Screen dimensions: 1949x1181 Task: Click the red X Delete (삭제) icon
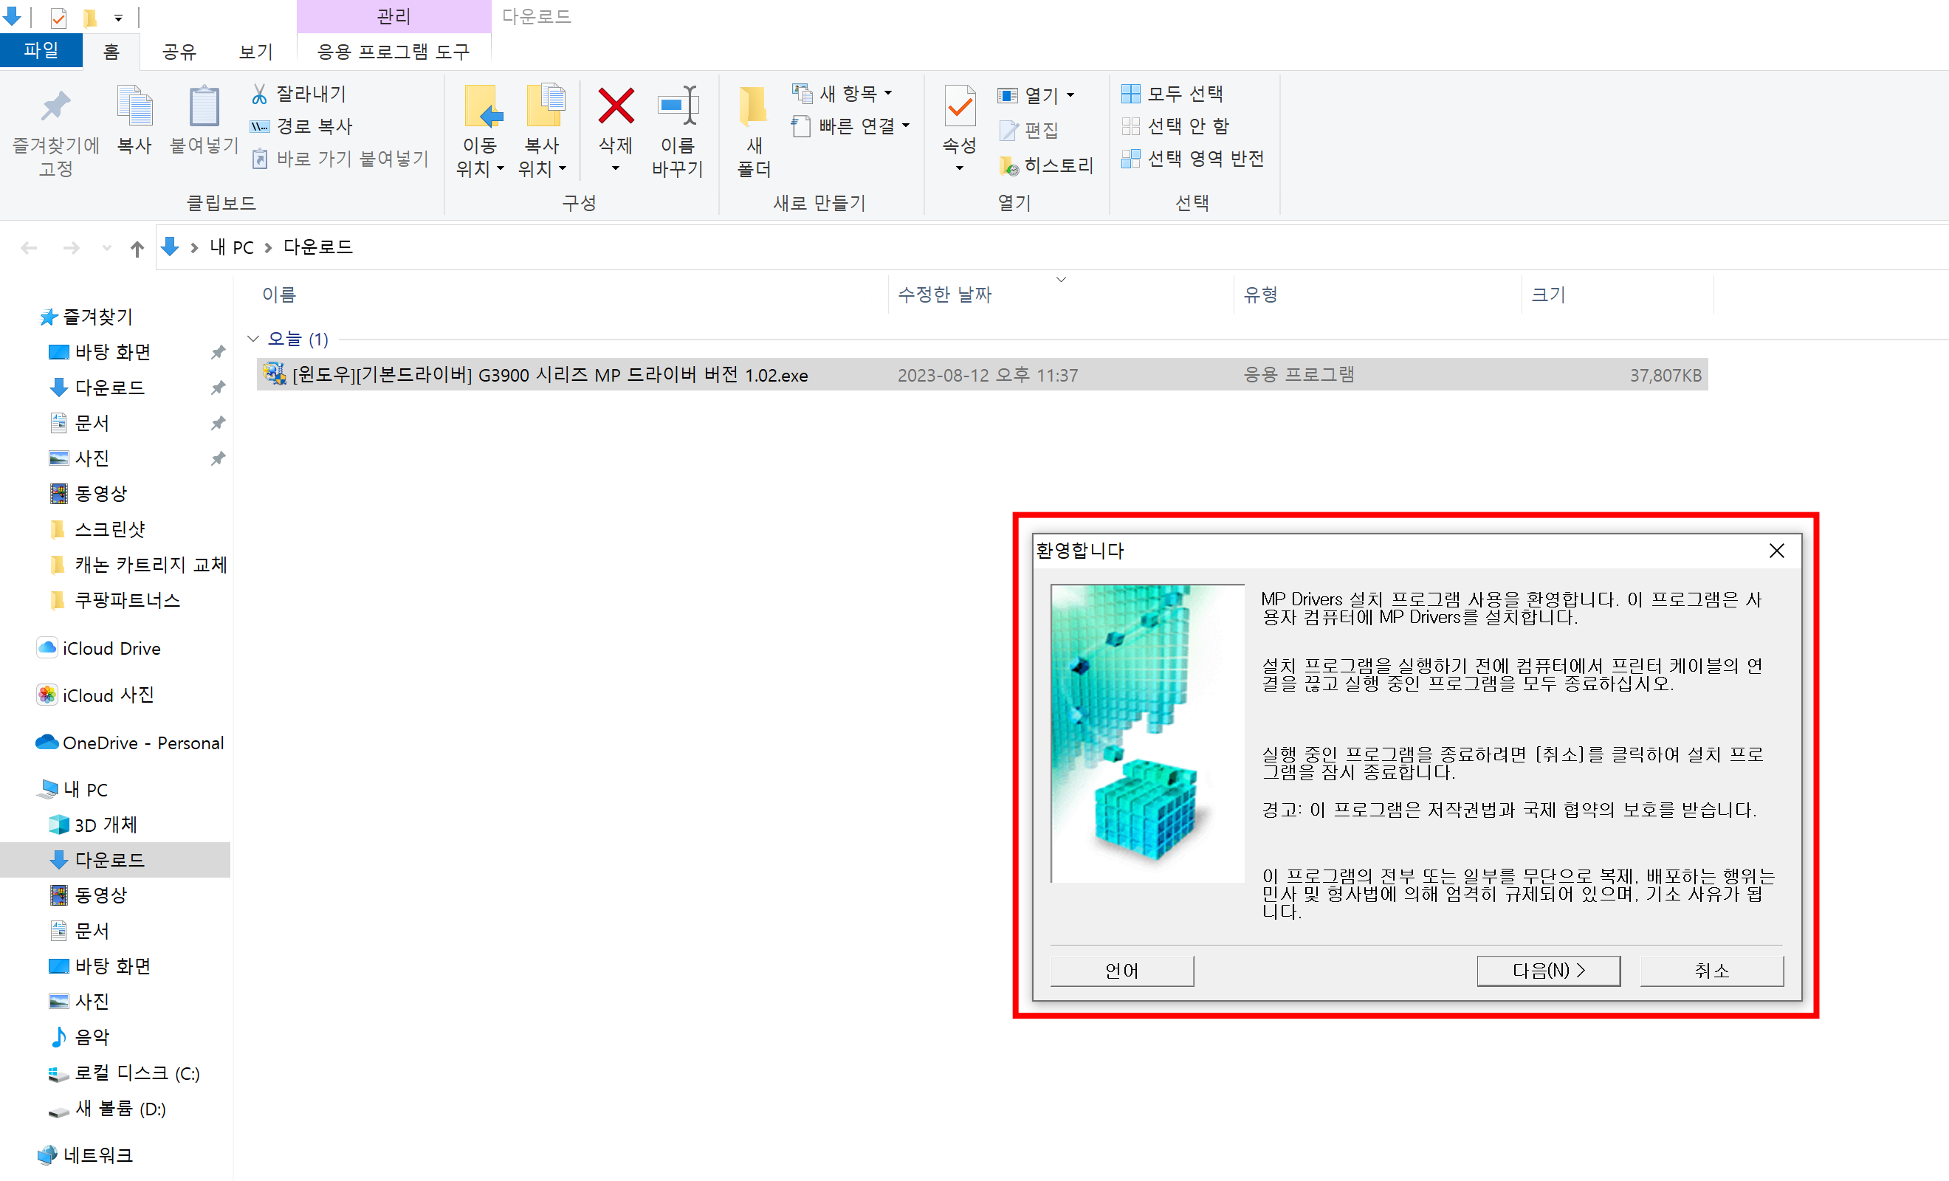pyautogui.click(x=616, y=107)
